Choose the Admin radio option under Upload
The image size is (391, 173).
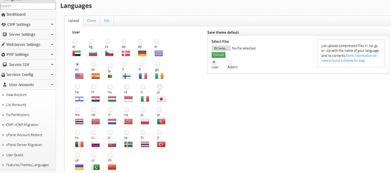229,62
